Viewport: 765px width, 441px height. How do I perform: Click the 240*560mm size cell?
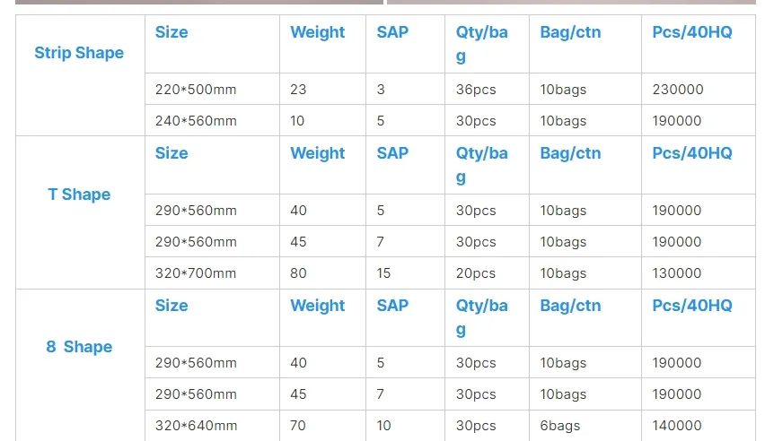[196, 121]
